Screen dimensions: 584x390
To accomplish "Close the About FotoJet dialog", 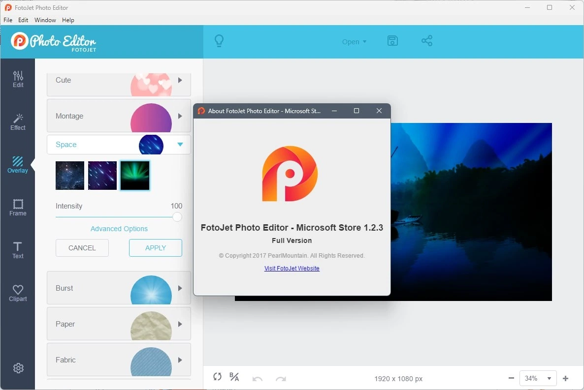I will pyautogui.click(x=379, y=111).
